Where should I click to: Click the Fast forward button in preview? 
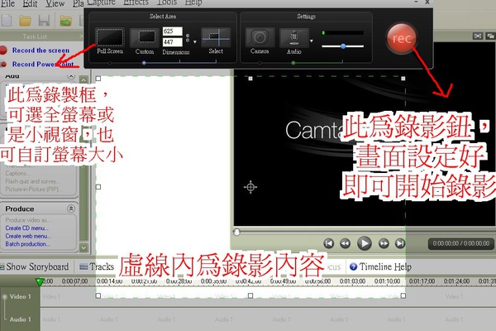pos(384,243)
